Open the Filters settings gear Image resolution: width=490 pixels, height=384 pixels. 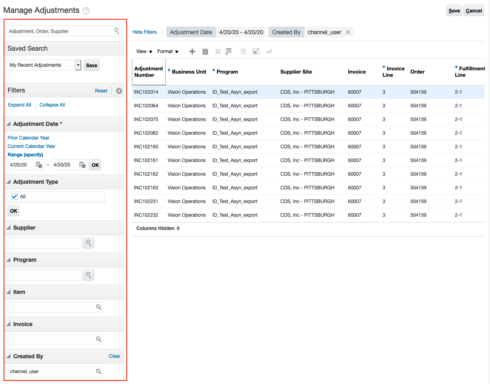coord(119,91)
